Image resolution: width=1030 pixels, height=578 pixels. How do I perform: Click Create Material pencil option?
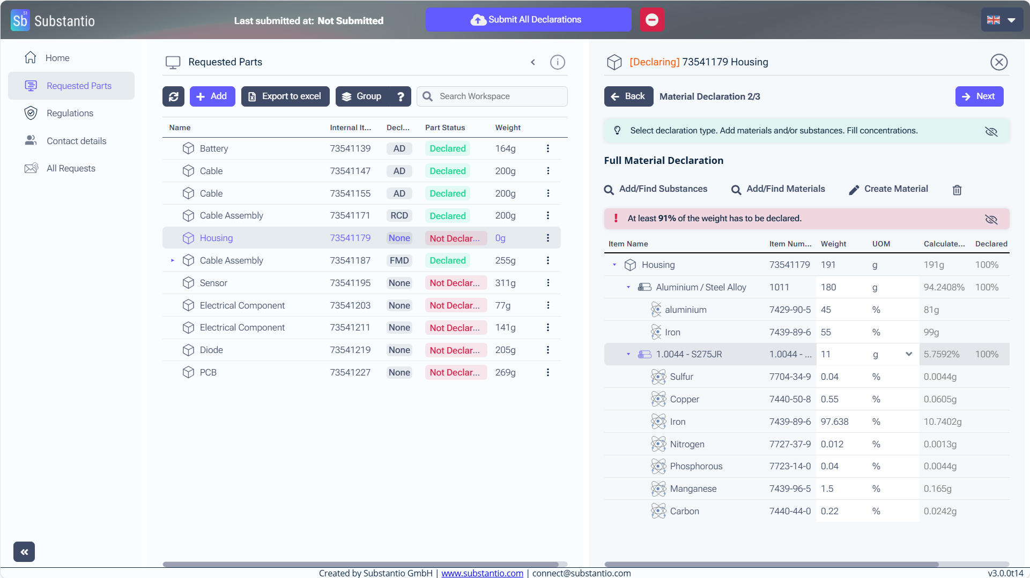[888, 189]
